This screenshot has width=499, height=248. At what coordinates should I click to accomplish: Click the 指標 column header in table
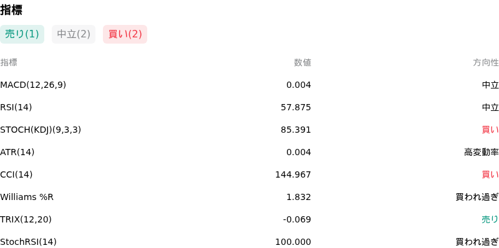point(9,63)
